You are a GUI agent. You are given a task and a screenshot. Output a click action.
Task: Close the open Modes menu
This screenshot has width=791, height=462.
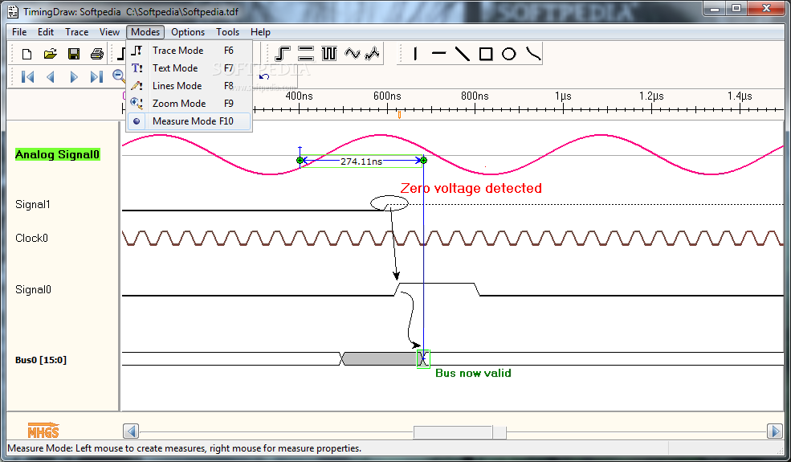coord(145,32)
